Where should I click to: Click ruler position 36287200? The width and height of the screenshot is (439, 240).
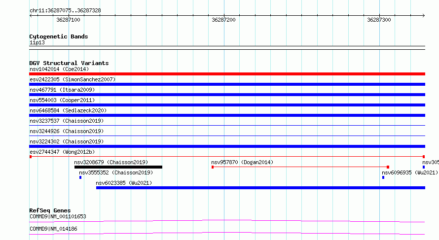coord(223,20)
